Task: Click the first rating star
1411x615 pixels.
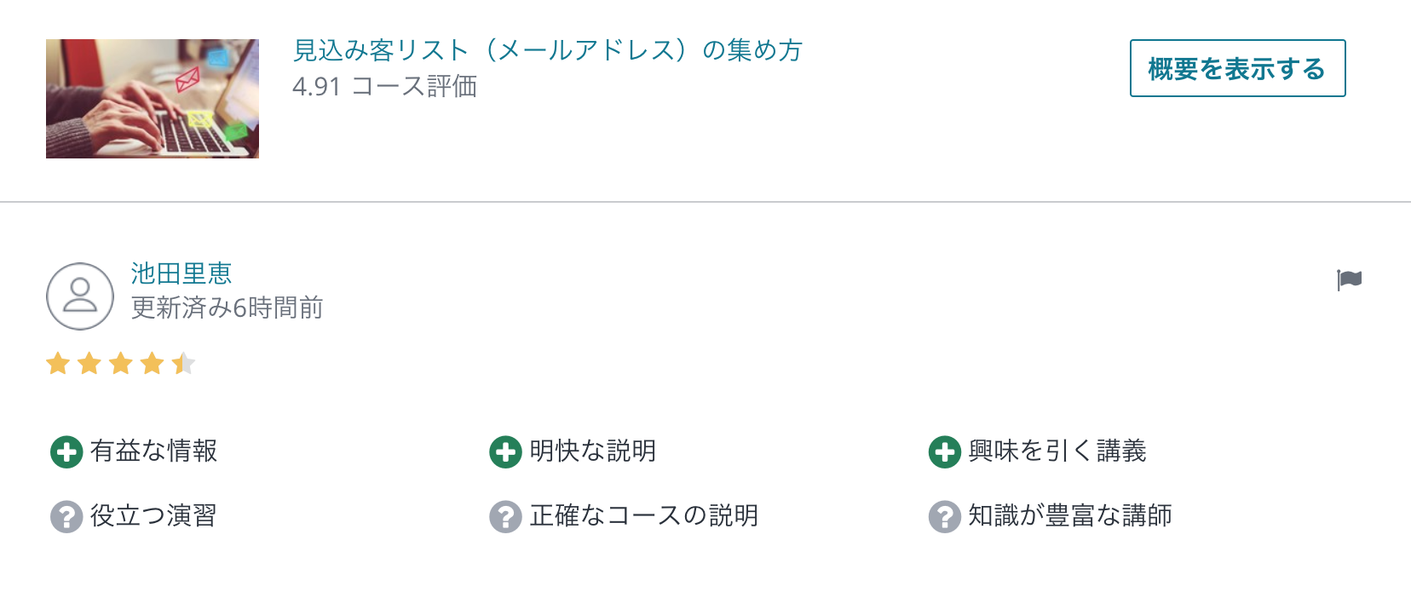Action: coord(58,364)
